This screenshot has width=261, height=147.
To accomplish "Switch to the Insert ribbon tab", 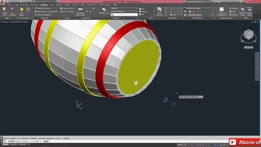I will click(17, 5).
